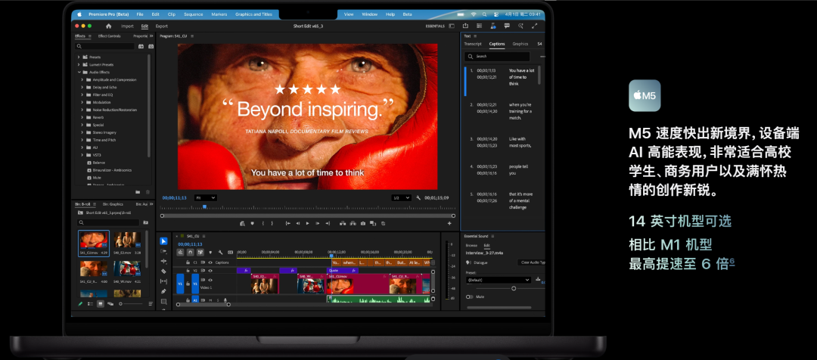Switch to the Transcript tab
The image size is (817, 360).
pyautogui.click(x=472, y=44)
